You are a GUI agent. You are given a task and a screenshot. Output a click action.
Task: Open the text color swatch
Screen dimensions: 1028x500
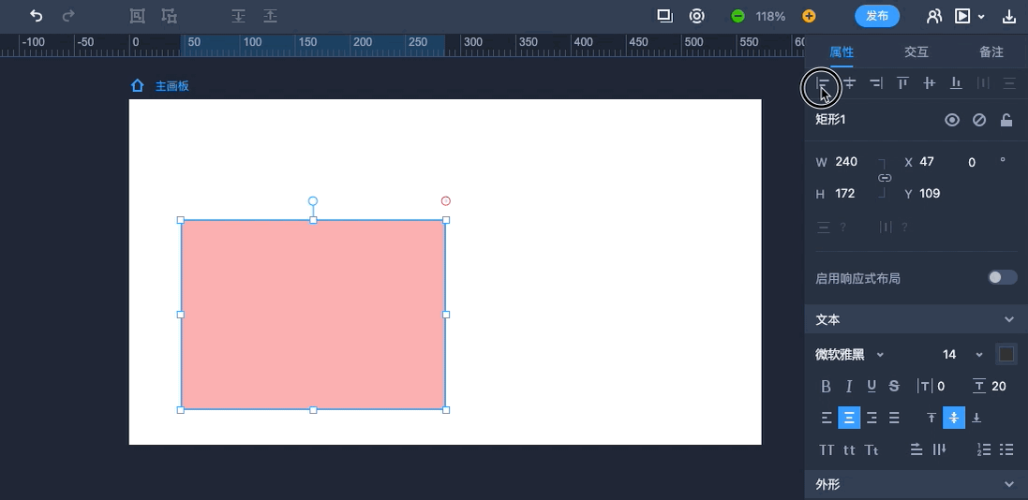point(1006,354)
